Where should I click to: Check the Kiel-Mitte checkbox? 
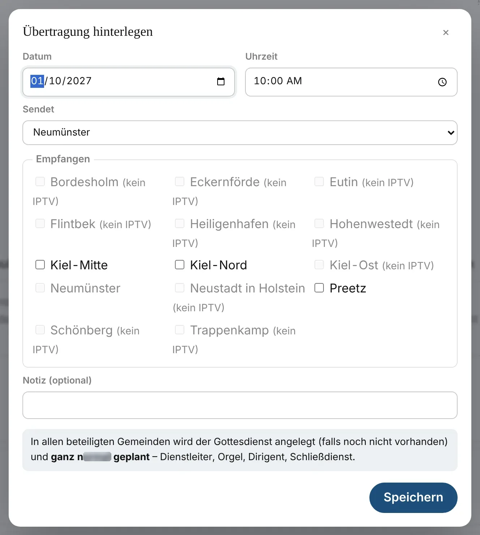(x=40, y=265)
